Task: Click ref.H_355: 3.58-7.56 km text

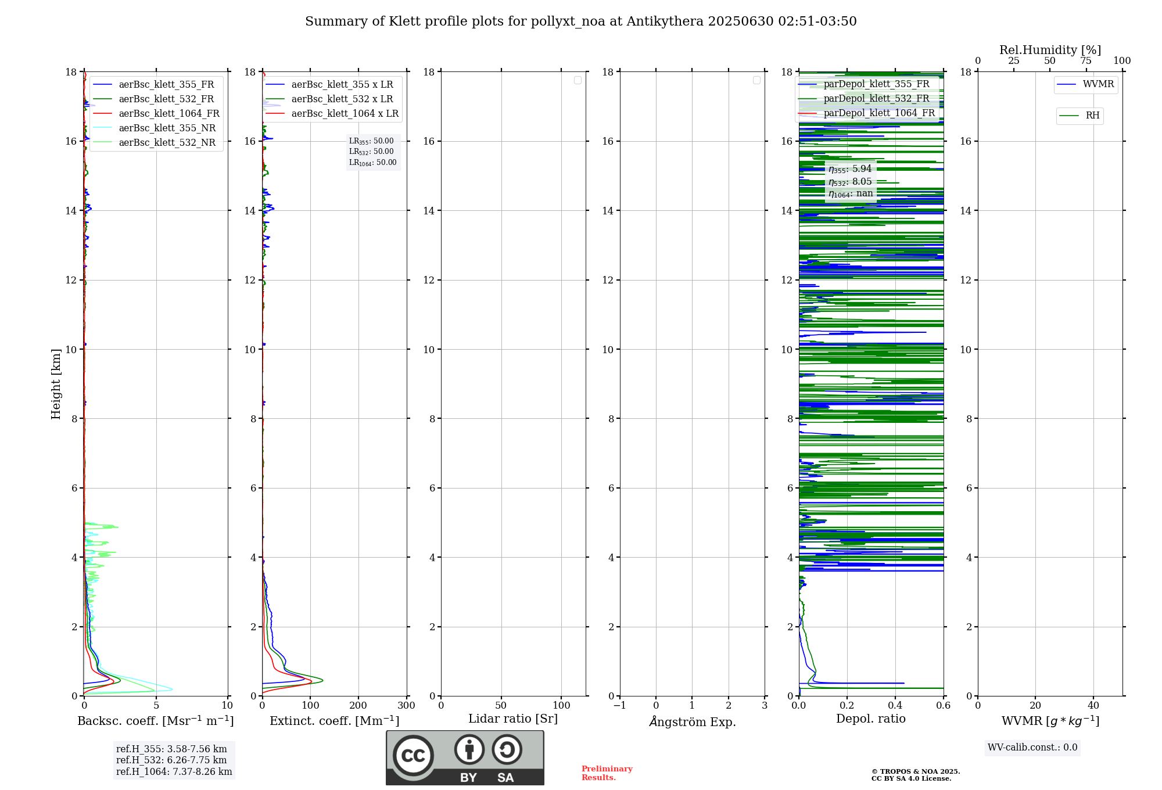Action: tap(171, 749)
